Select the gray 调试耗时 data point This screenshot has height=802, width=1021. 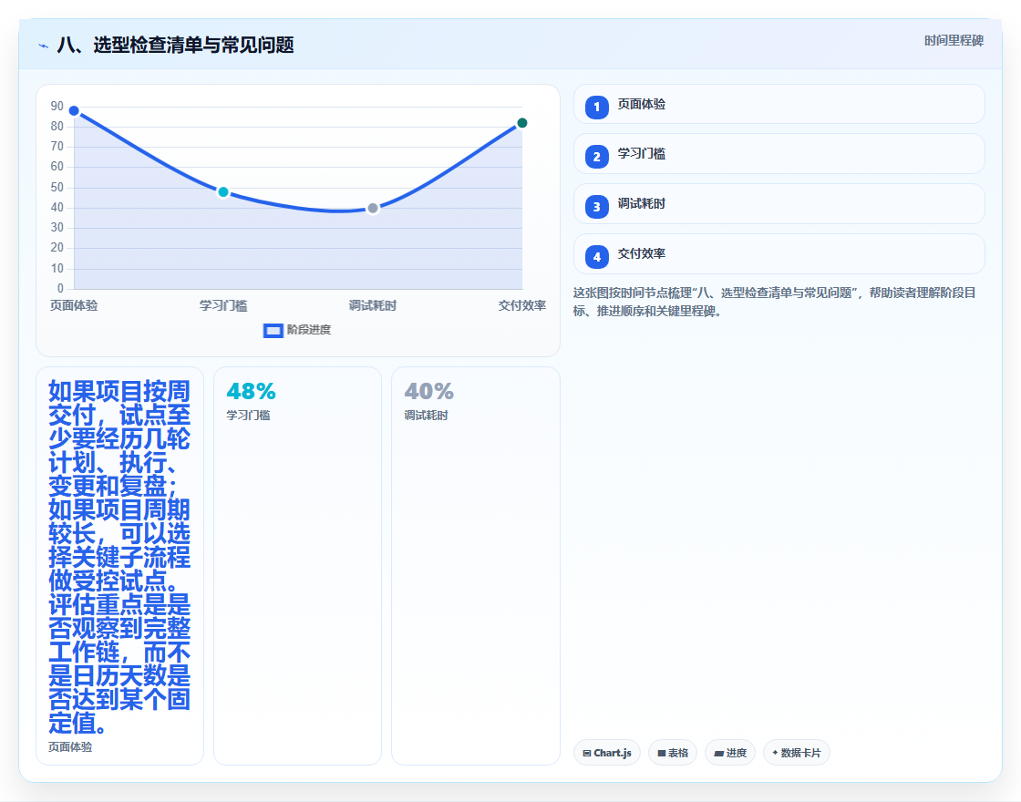click(x=373, y=209)
